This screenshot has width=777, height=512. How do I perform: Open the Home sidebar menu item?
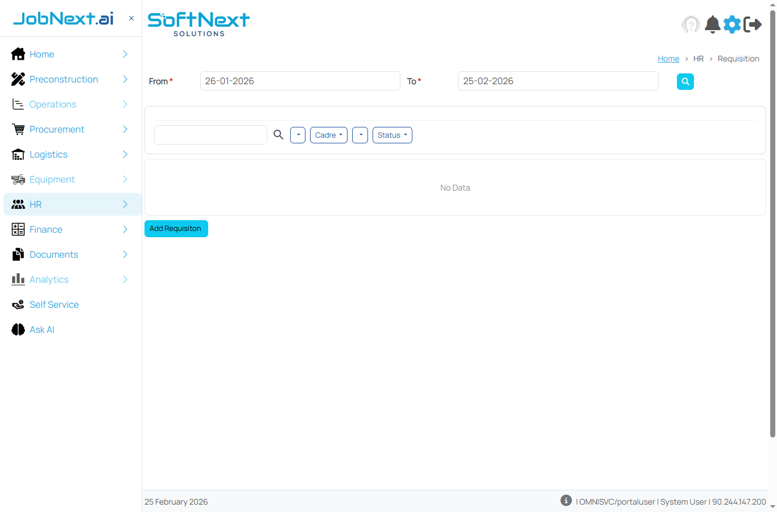coord(41,54)
